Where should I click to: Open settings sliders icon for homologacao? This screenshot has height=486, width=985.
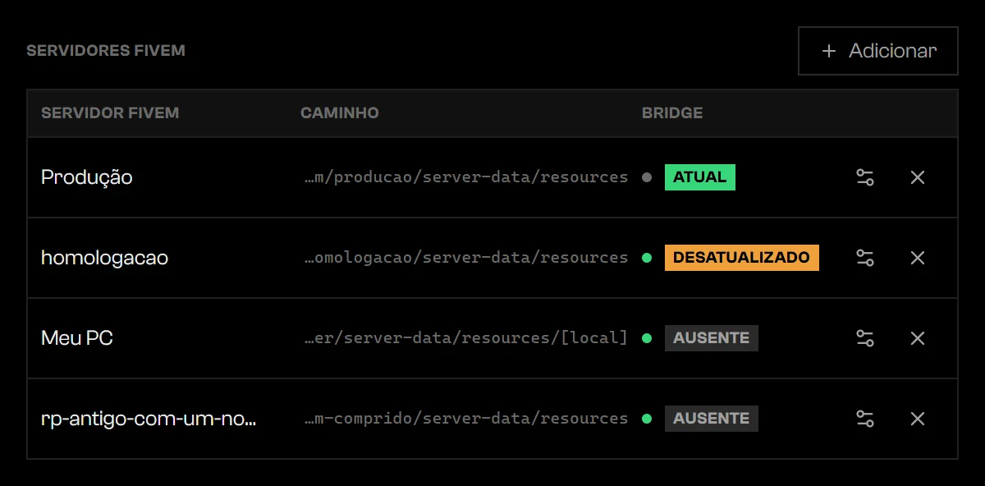(x=865, y=258)
